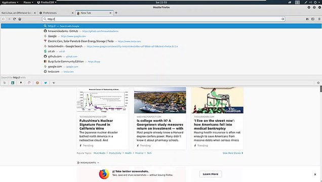The height and width of the screenshot is (182, 322).
Task: Choose Burp Suite Community Edition suggestion
Action: [161, 62]
